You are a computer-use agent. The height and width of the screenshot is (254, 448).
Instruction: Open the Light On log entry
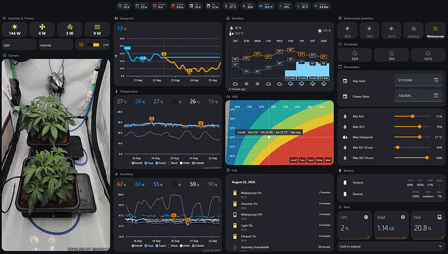point(281,227)
